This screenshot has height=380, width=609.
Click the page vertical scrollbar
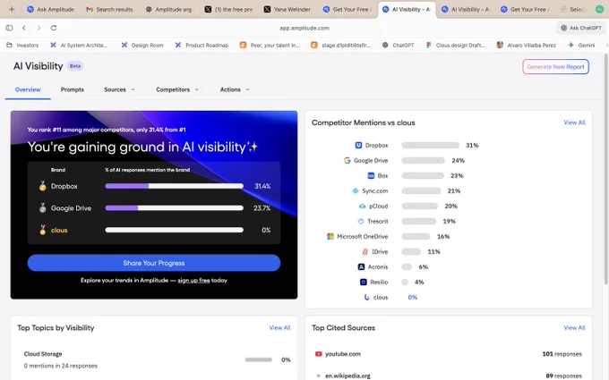point(606,169)
